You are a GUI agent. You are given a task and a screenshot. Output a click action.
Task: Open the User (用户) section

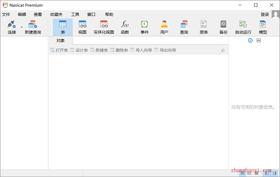(x=164, y=27)
